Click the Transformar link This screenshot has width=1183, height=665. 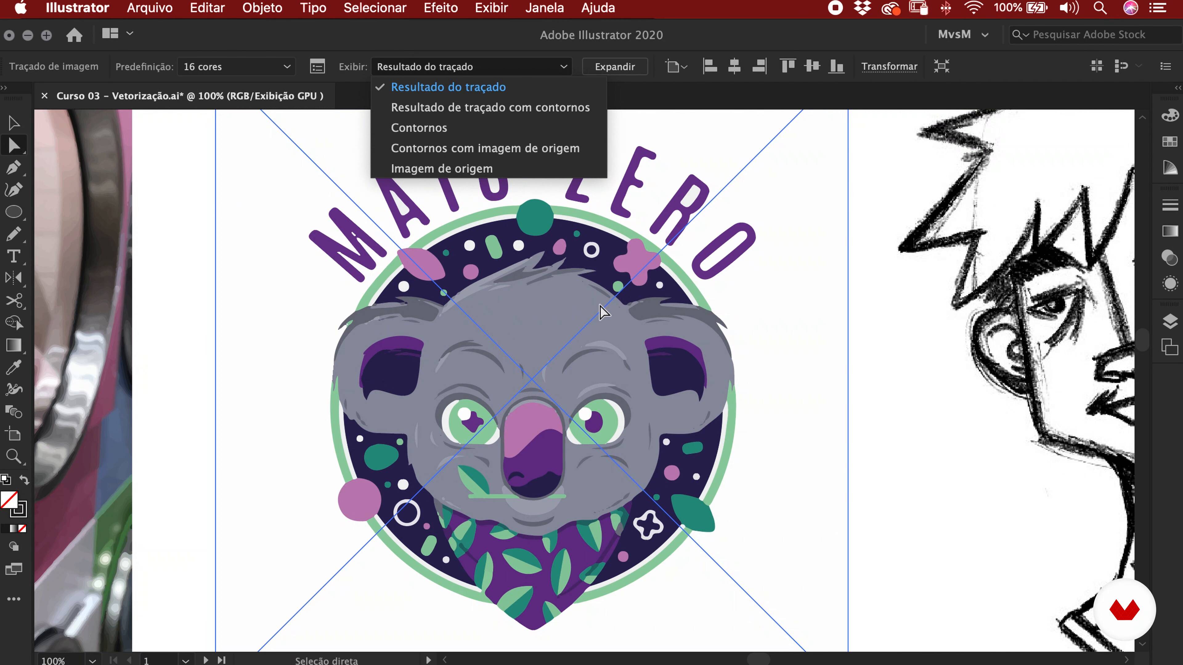click(888, 66)
